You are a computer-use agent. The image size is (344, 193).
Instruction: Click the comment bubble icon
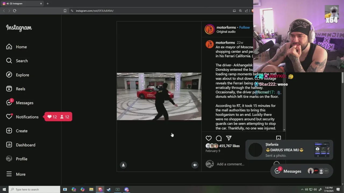(219, 138)
